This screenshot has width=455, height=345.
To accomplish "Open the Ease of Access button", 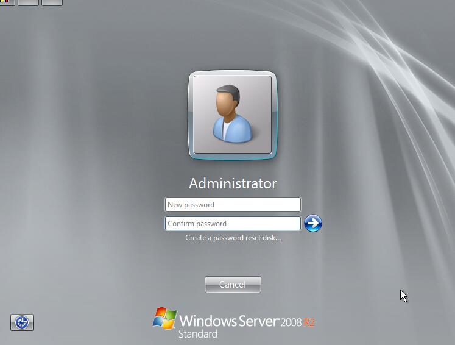I will click(22, 322).
